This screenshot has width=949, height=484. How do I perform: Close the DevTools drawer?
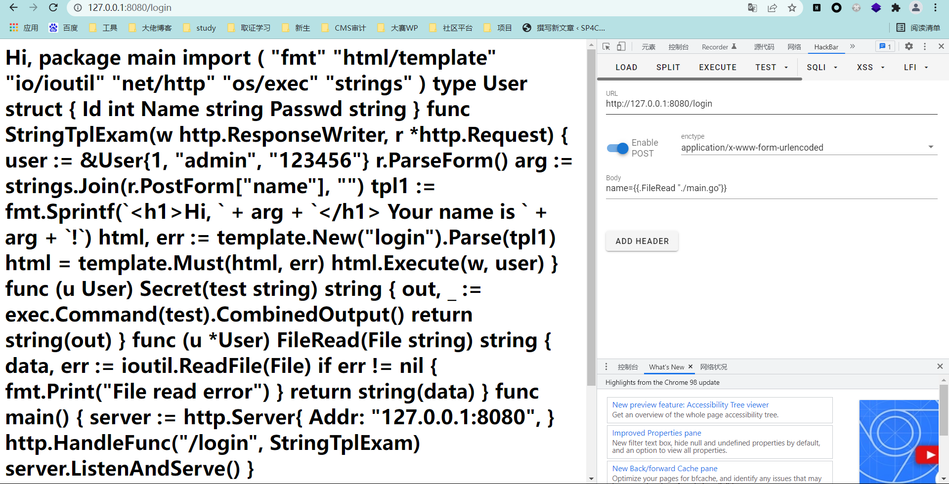[x=940, y=366]
